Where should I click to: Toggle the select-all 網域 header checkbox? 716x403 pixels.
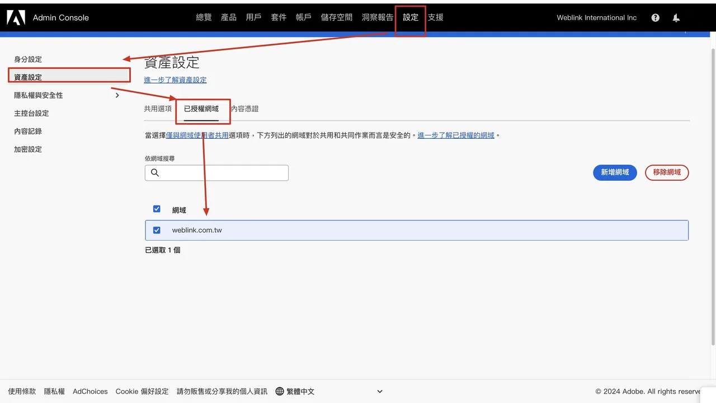157,209
